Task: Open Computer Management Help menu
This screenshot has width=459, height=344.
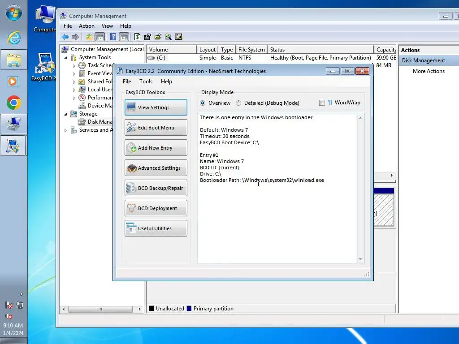Action: (126, 26)
